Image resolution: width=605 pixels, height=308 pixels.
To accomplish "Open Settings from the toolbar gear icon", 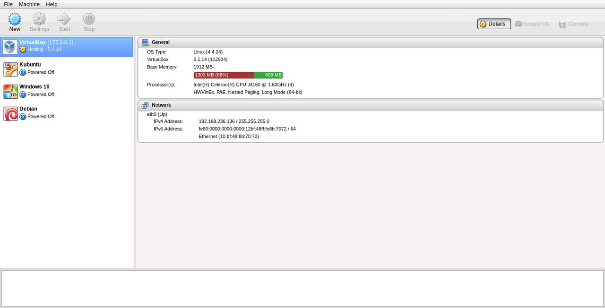I will pyautogui.click(x=39, y=19).
